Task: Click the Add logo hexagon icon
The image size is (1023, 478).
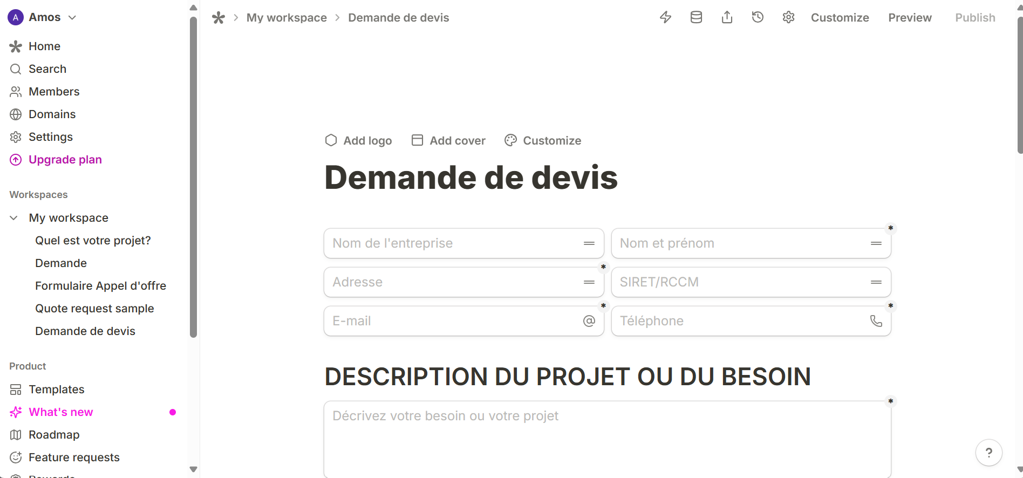Action: tap(331, 140)
